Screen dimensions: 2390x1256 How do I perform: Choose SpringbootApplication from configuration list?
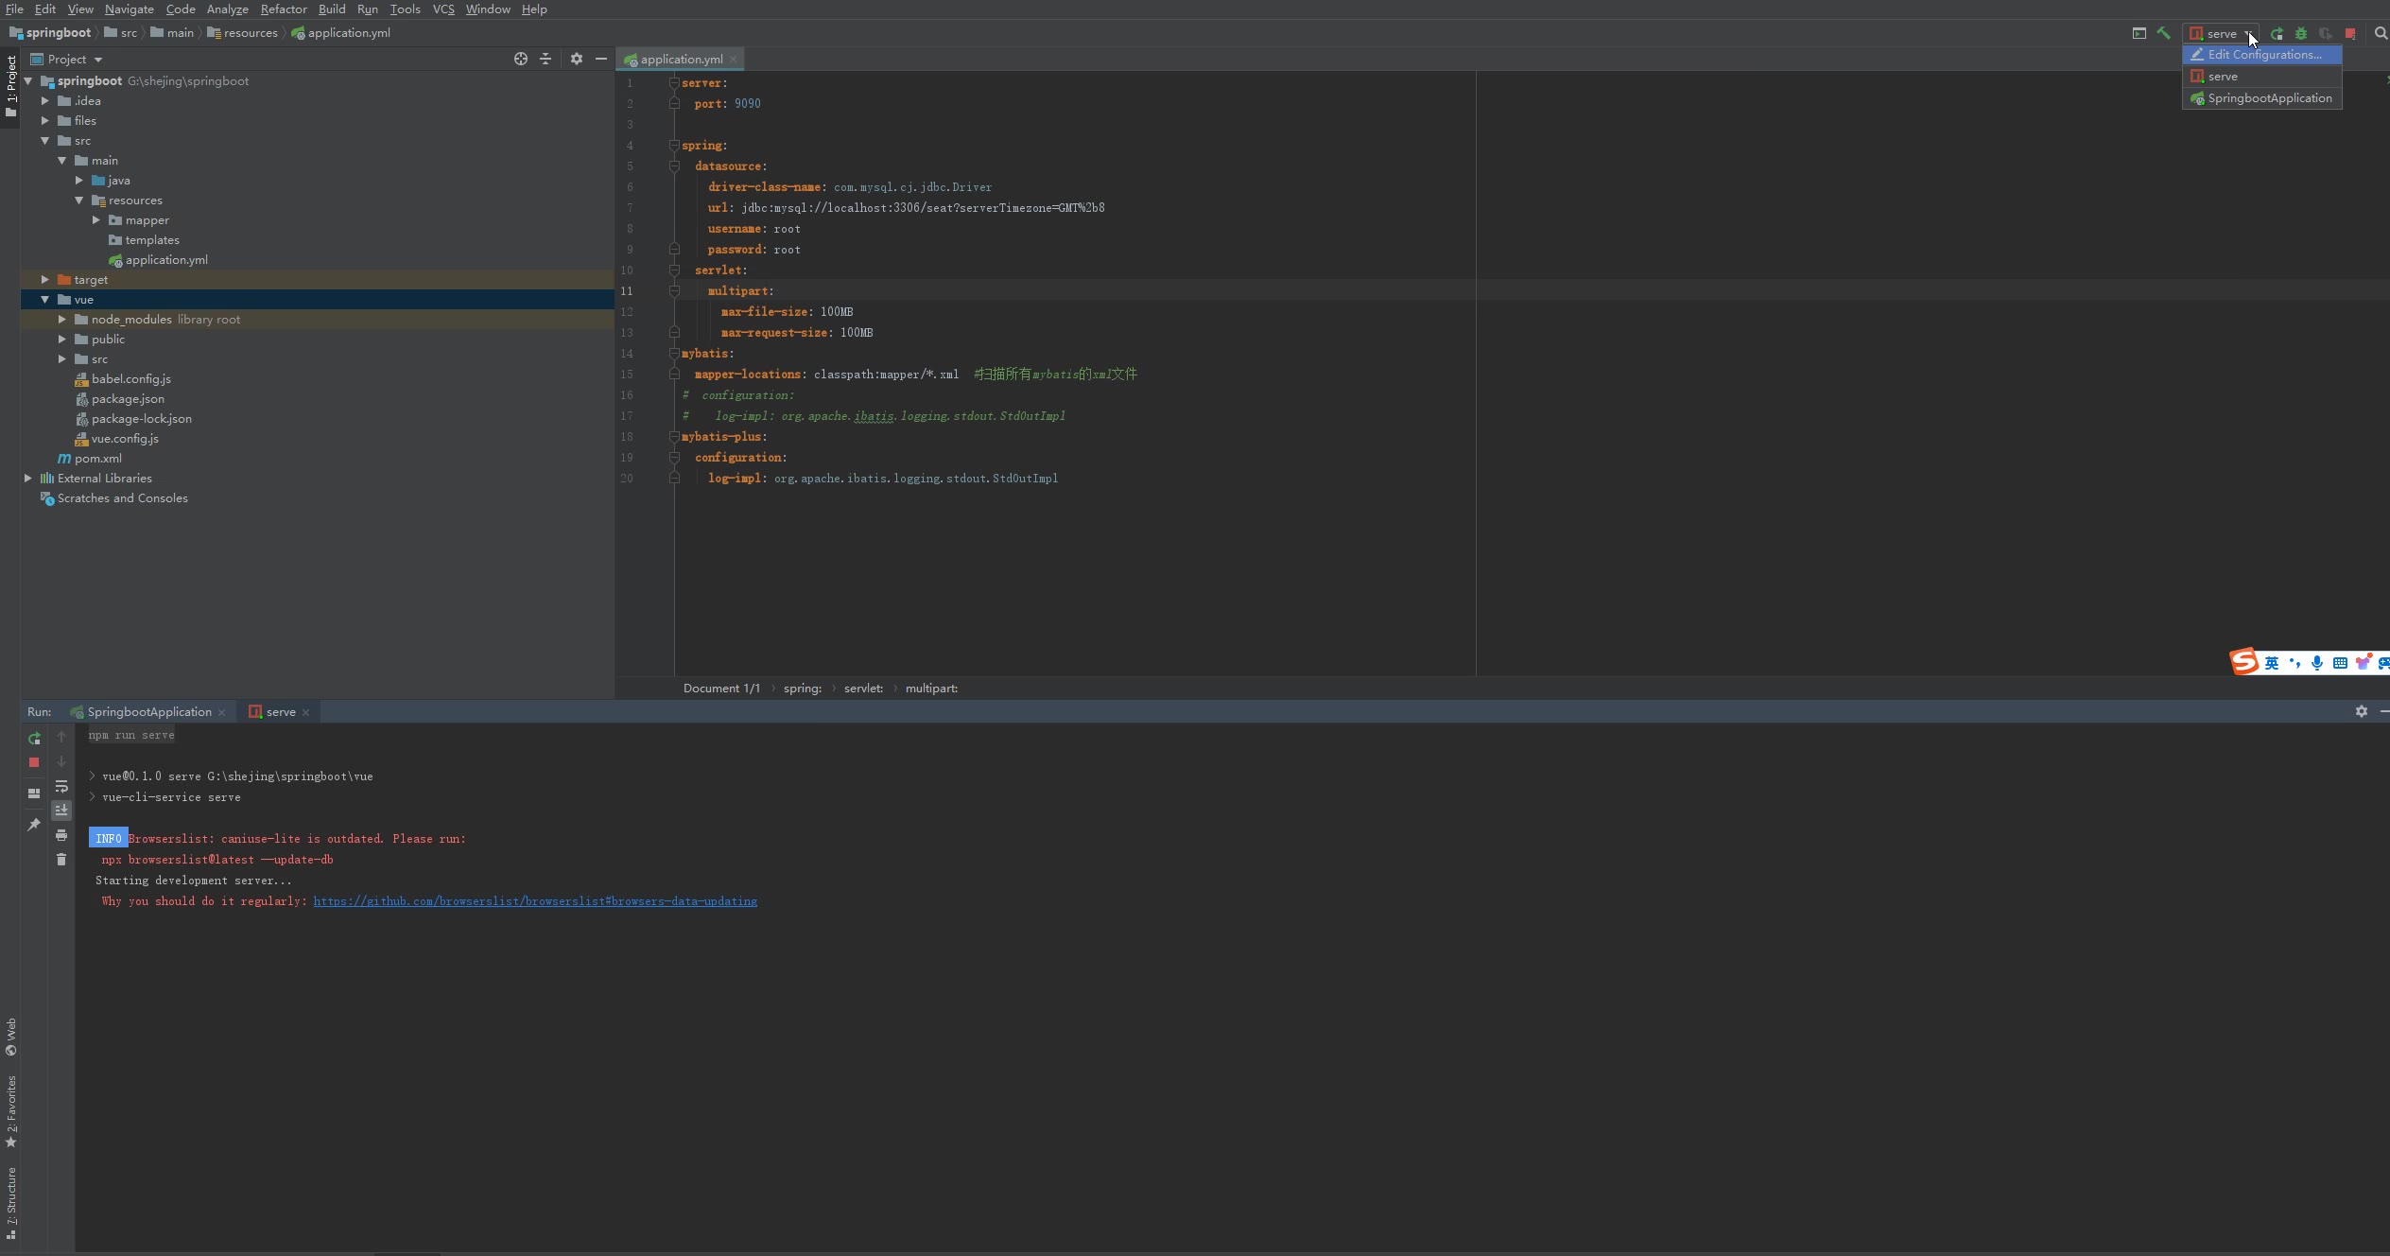[x=2269, y=98]
